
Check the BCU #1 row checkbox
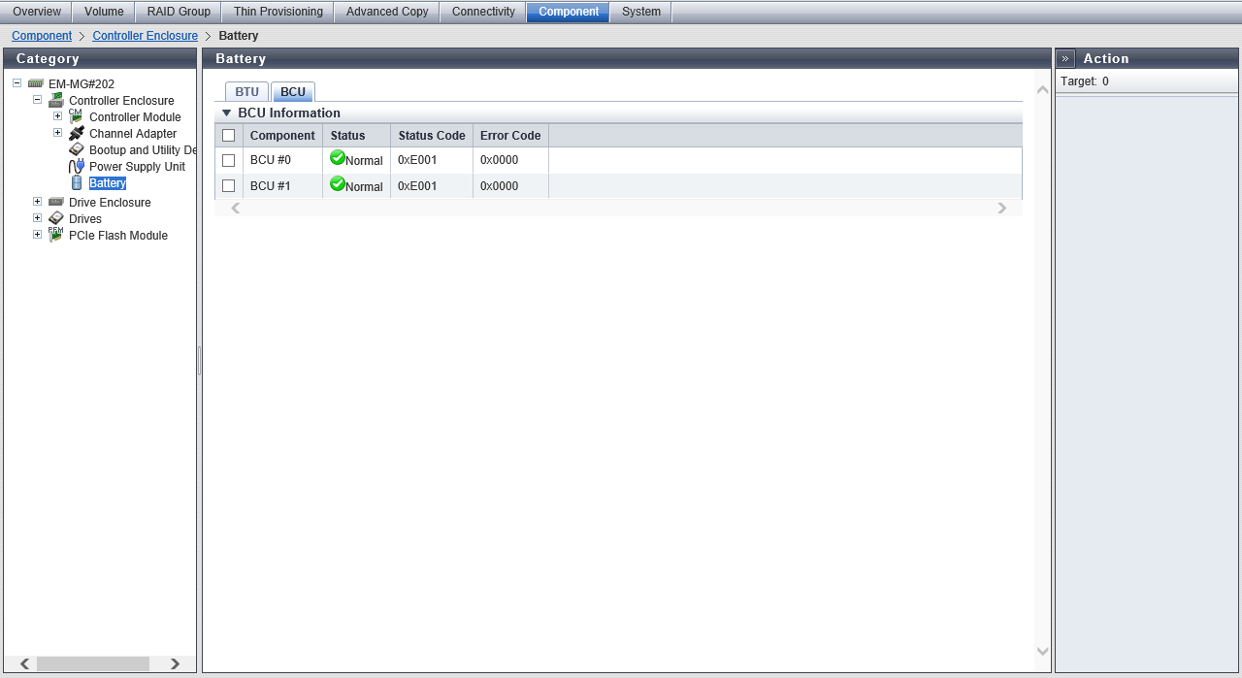point(229,186)
